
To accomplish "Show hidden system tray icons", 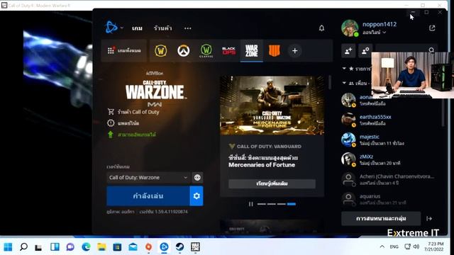I will tap(382, 246).
